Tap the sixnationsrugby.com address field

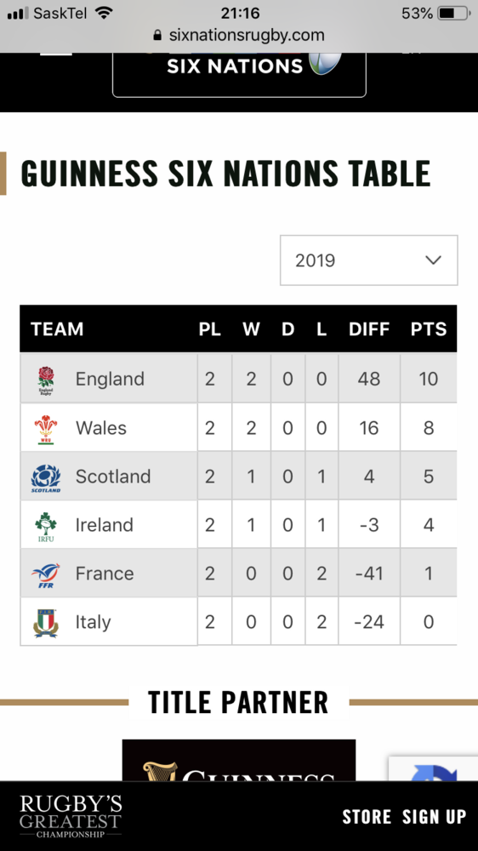click(x=239, y=35)
